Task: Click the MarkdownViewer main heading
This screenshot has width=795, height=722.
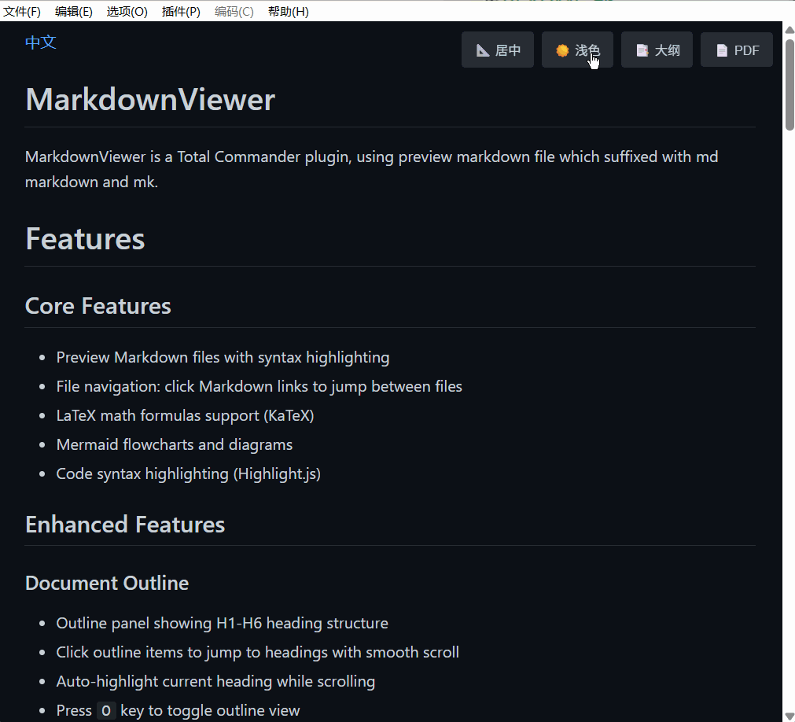Action: tap(150, 99)
